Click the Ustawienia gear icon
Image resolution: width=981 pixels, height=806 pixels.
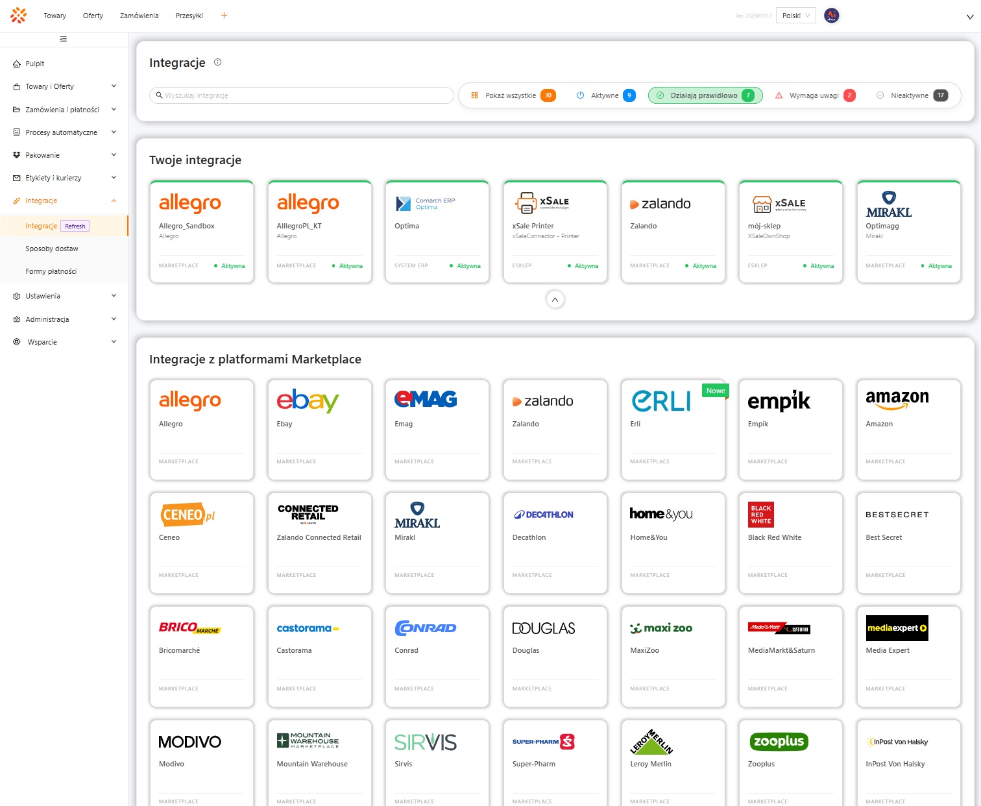click(17, 296)
